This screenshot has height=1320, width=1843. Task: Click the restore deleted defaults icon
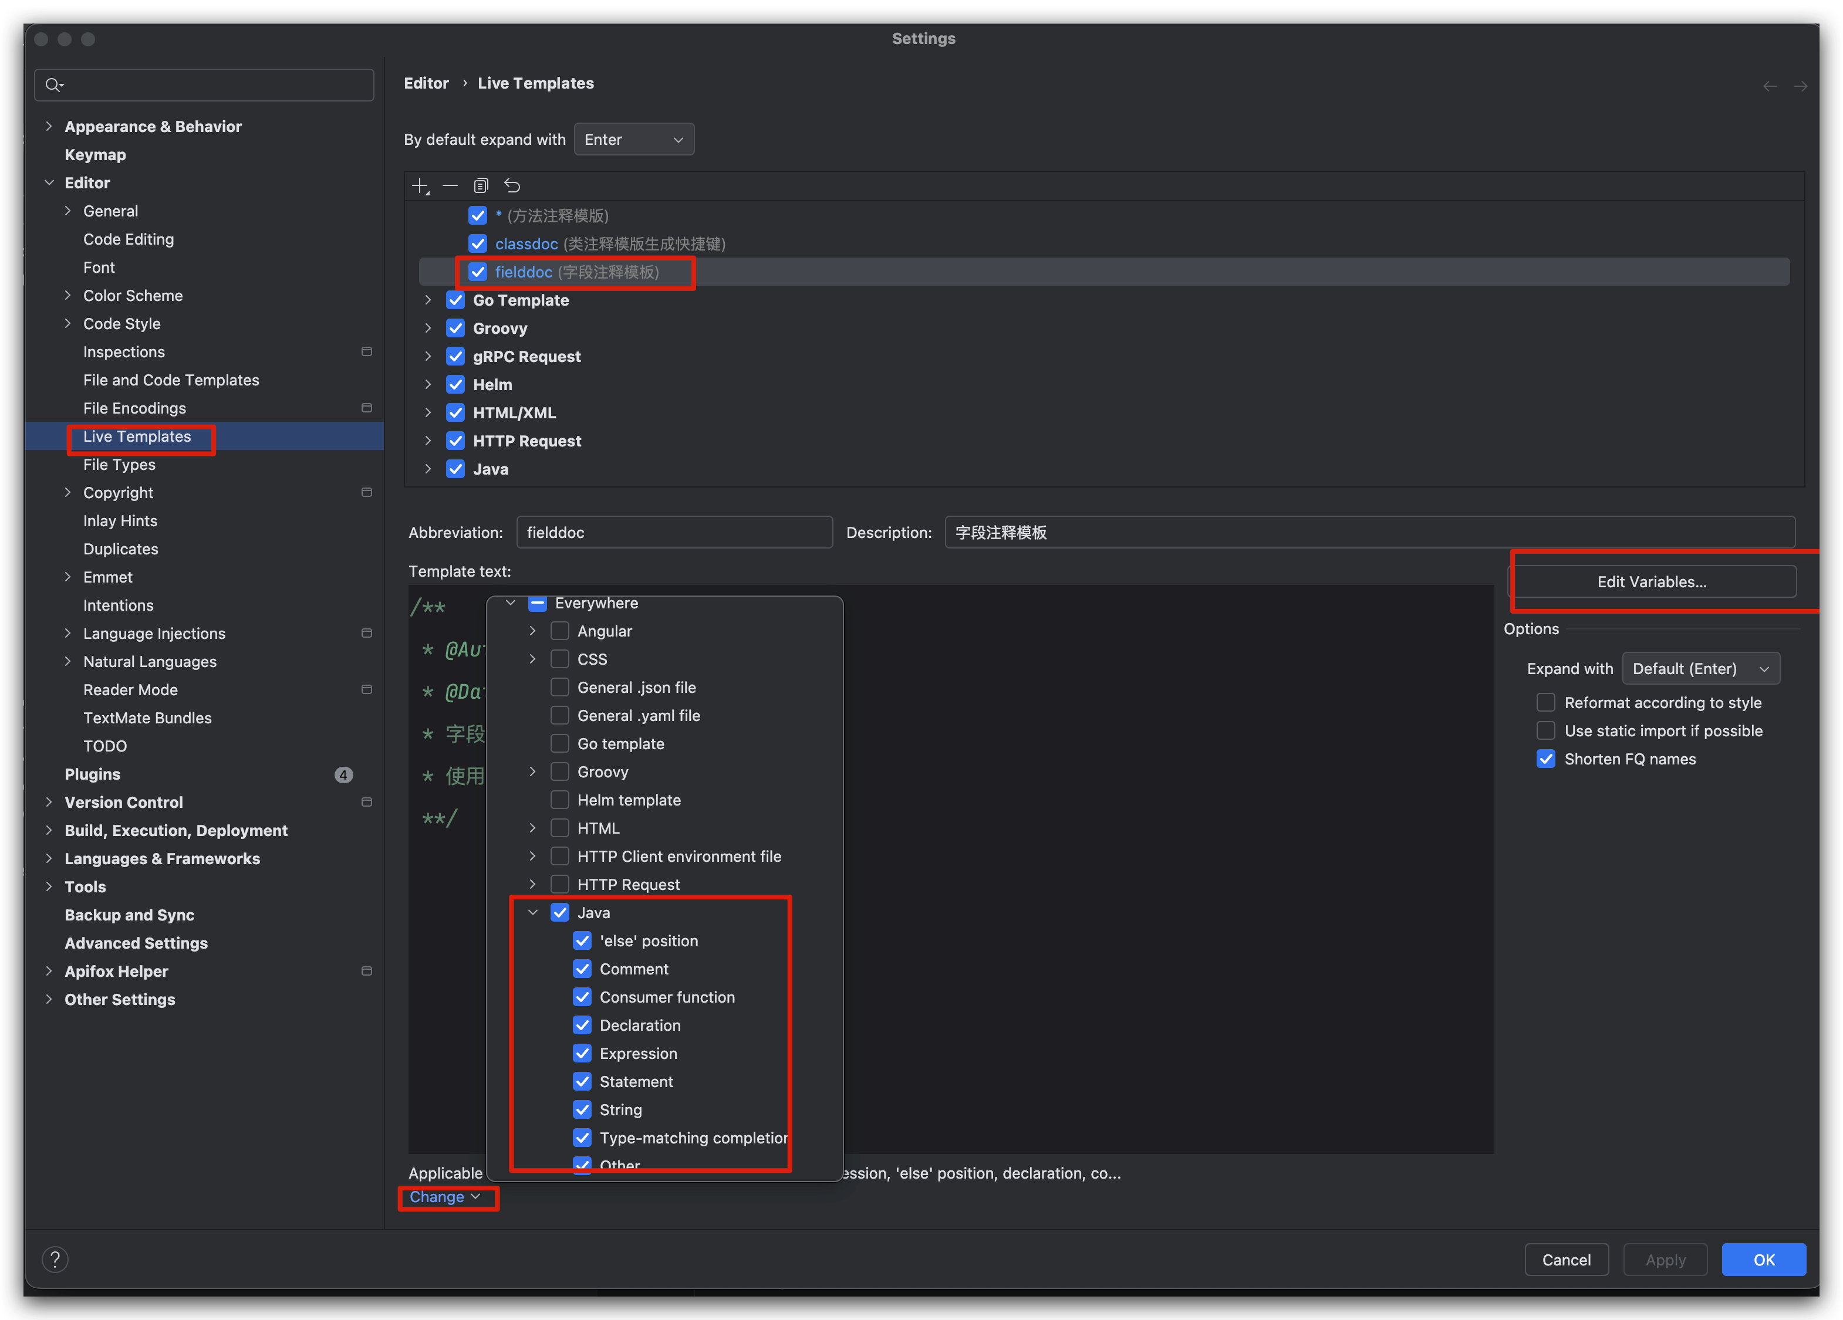point(512,186)
